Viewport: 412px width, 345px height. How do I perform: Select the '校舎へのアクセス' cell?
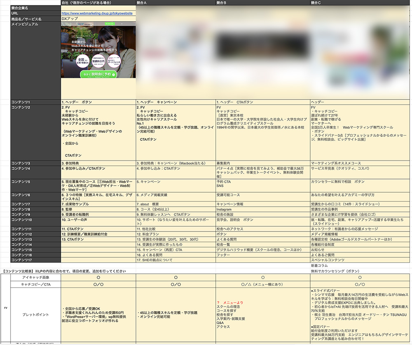(x=263, y=229)
